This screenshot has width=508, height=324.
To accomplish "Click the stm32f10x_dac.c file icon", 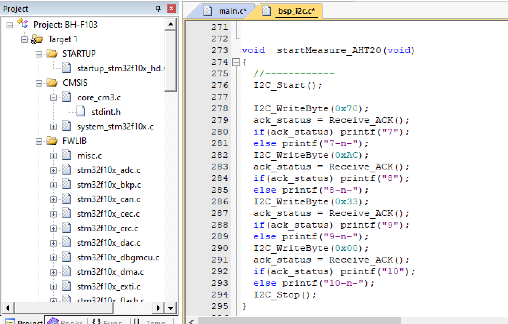I will [x=66, y=242].
